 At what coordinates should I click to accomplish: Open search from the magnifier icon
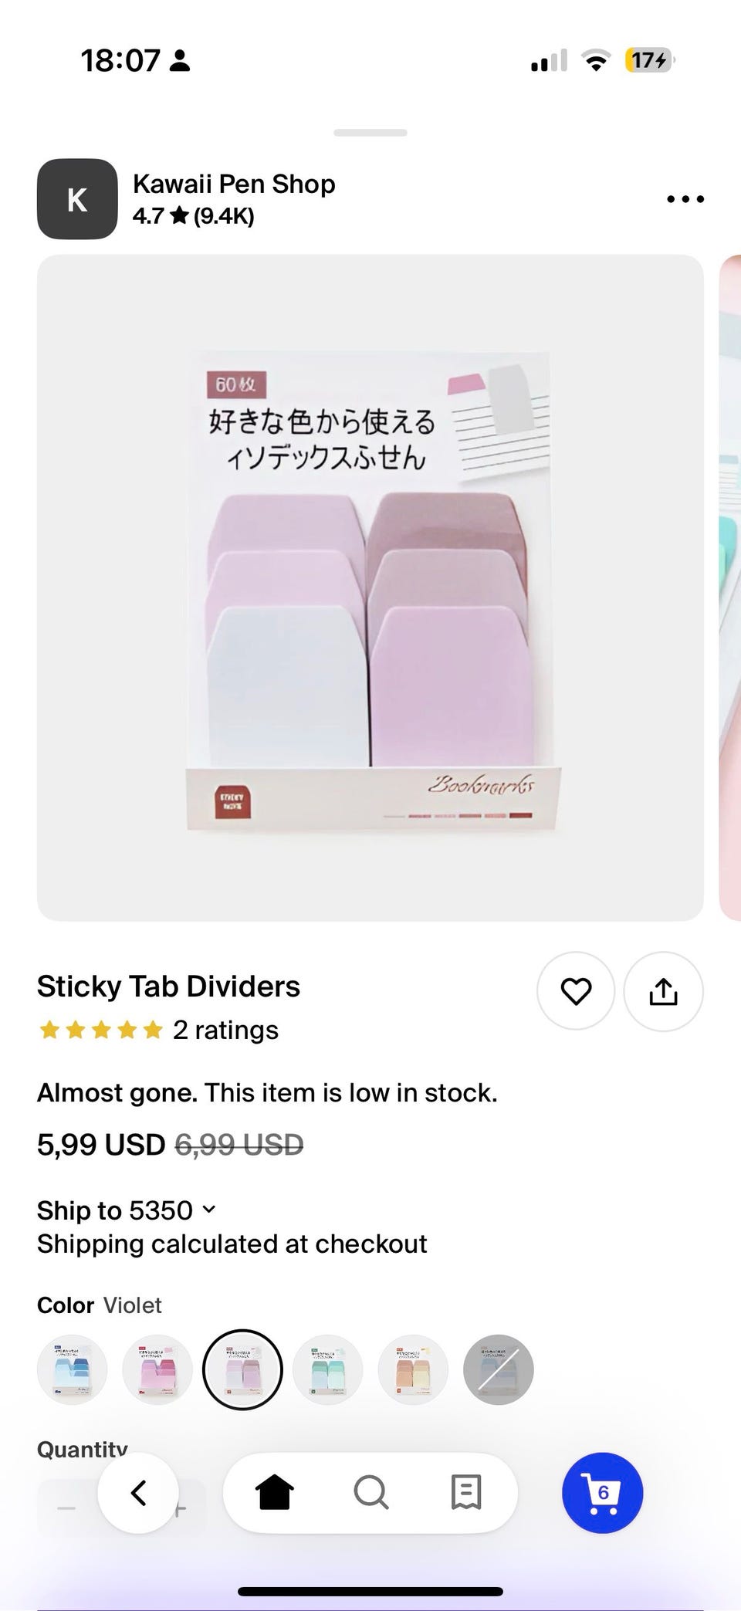[x=371, y=1492]
